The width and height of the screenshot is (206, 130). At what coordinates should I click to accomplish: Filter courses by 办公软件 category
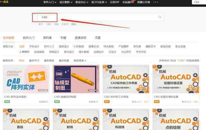(x=126, y=52)
